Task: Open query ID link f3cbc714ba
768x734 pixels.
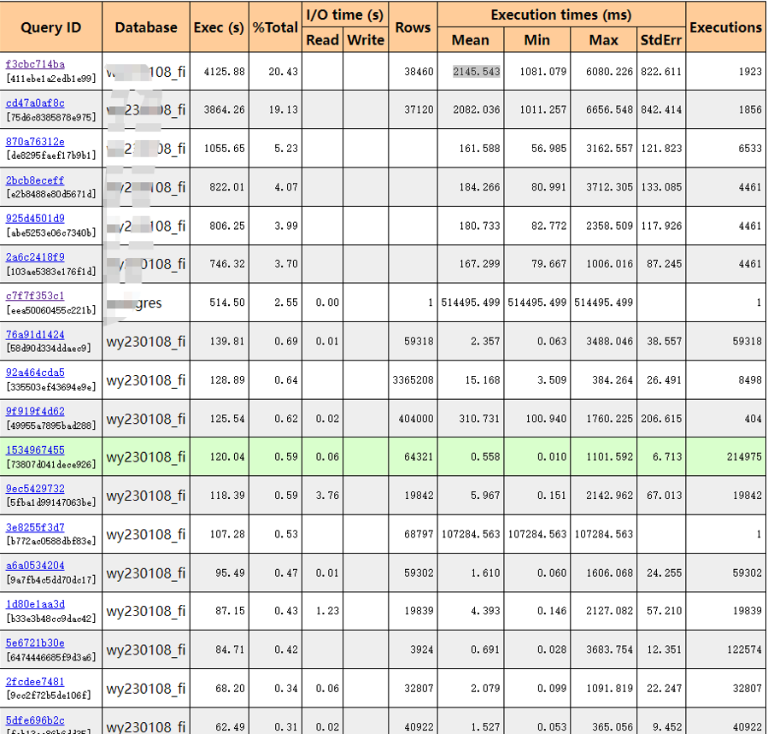Action: pyautogui.click(x=35, y=64)
